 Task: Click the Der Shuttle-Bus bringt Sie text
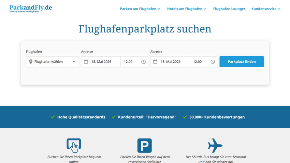(x=216, y=159)
